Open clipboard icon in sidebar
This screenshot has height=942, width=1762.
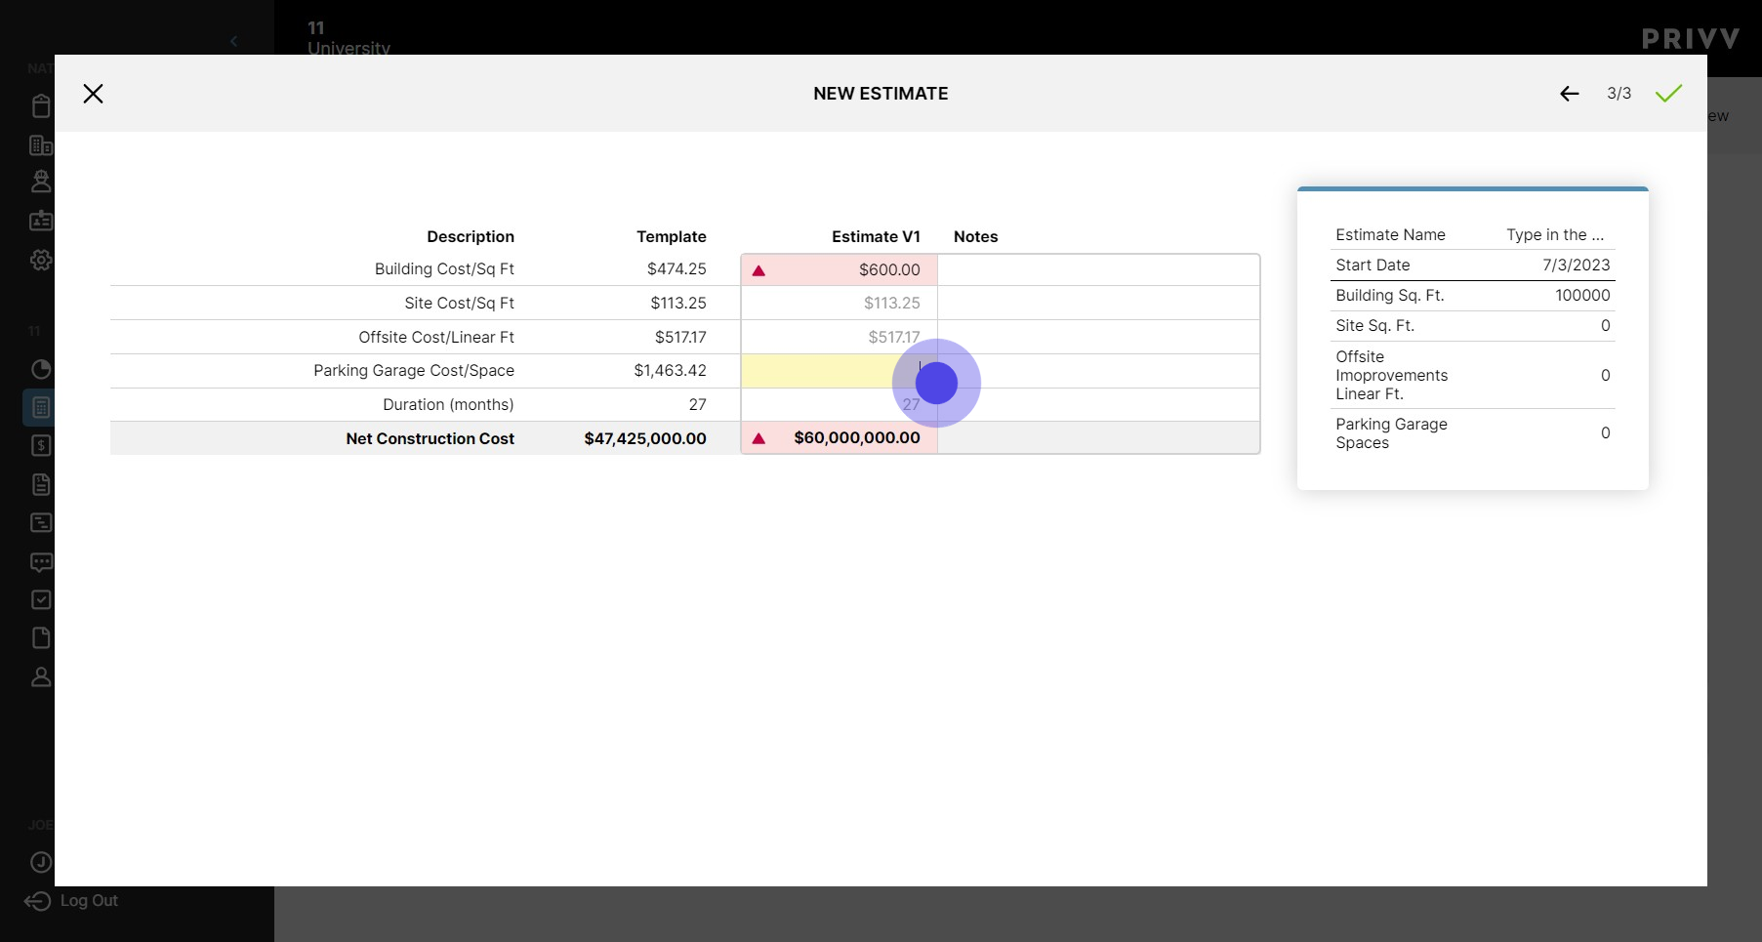coord(41,105)
